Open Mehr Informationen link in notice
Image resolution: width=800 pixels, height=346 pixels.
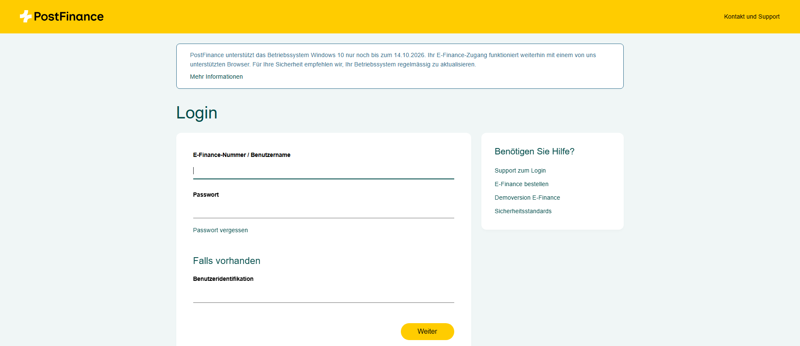(216, 77)
